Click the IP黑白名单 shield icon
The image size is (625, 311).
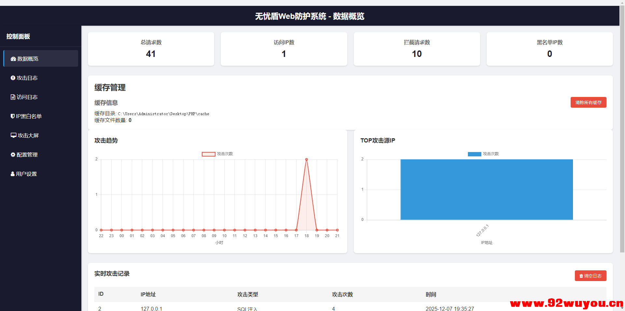(13, 116)
